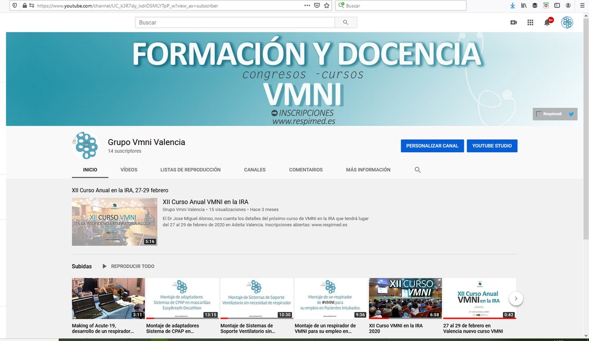The image size is (589, 341).
Task: Open the account avatar menu
Action: (x=567, y=23)
